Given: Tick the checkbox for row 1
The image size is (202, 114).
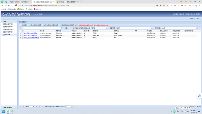Looking at the screenshot, I should (x=23, y=33).
